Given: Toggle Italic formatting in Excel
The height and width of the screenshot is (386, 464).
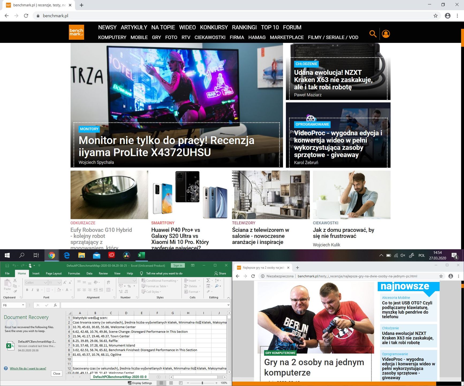Looking at the screenshot, I should click(x=32, y=290).
